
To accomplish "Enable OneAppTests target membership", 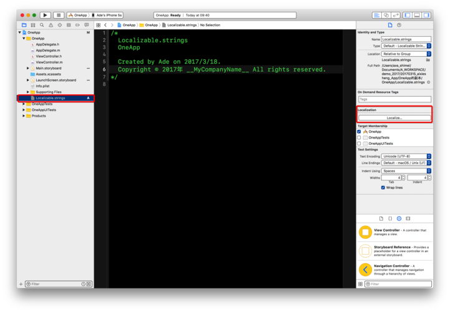I will [359, 137].
